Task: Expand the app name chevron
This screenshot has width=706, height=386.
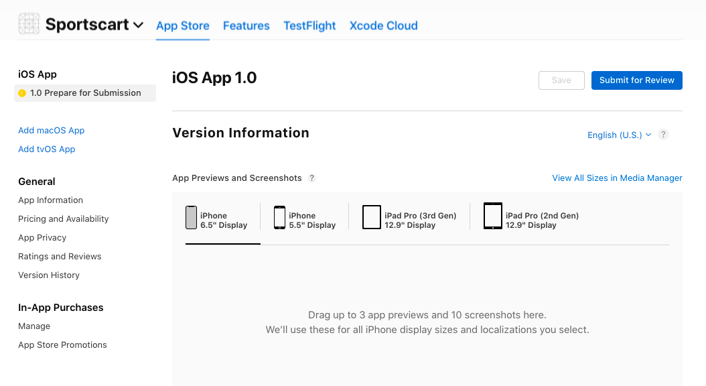Action: 139,25
